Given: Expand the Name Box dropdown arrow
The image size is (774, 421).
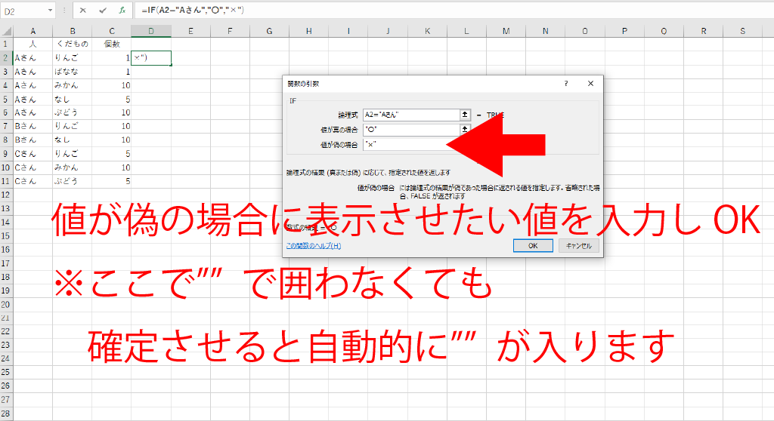Looking at the screenshot, I should tap(50, 11).
